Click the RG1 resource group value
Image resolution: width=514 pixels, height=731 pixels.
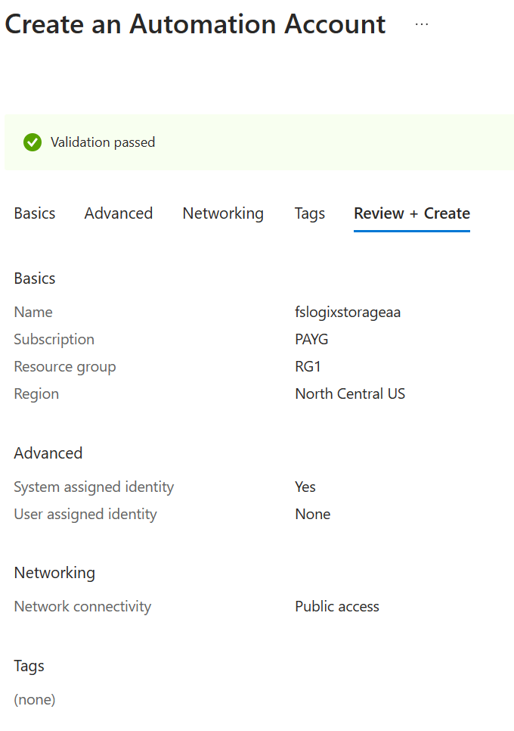(308, 366)
